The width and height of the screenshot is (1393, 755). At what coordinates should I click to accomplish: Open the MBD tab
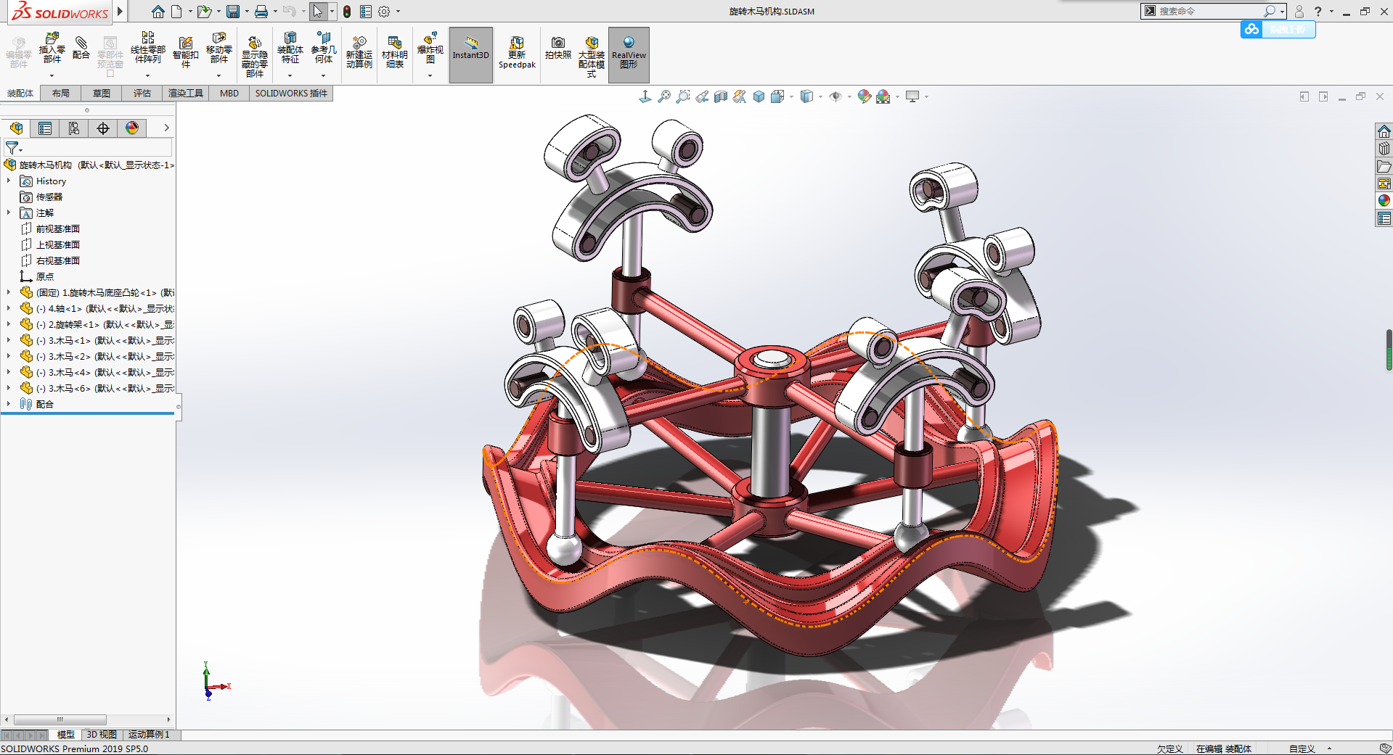pyautogui.click(x=229, y=94)
